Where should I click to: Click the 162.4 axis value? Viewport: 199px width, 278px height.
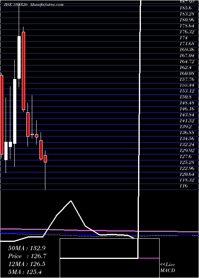coord(185,68)
